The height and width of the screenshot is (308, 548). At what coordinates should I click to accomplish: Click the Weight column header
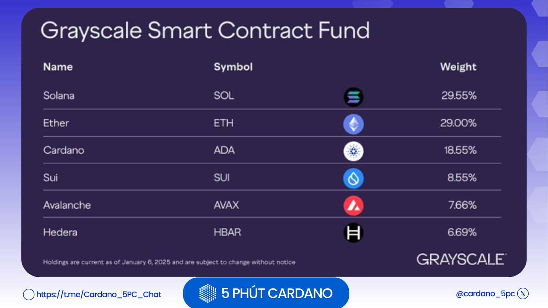458,67
